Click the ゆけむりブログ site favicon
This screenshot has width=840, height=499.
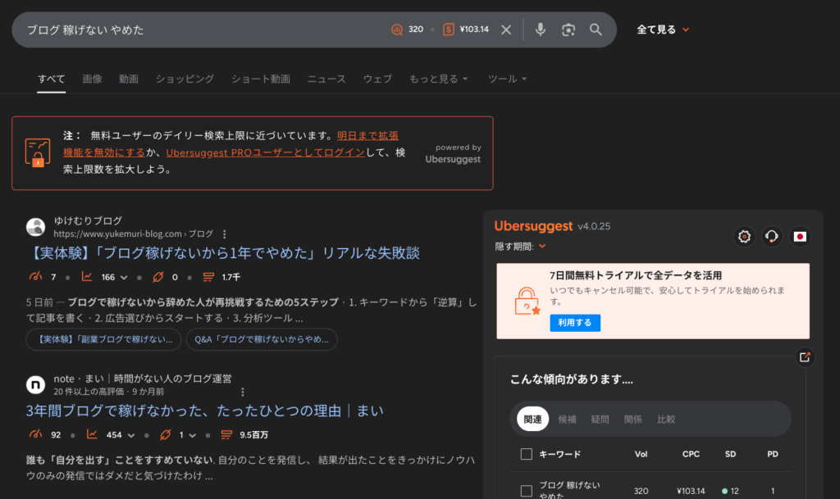click(x=36, y=227)
